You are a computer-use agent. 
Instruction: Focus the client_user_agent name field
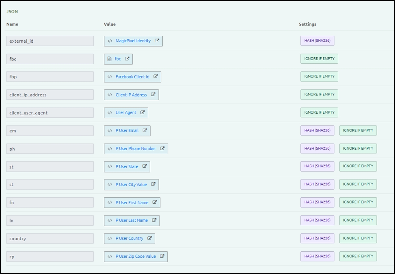coord(50,112)
